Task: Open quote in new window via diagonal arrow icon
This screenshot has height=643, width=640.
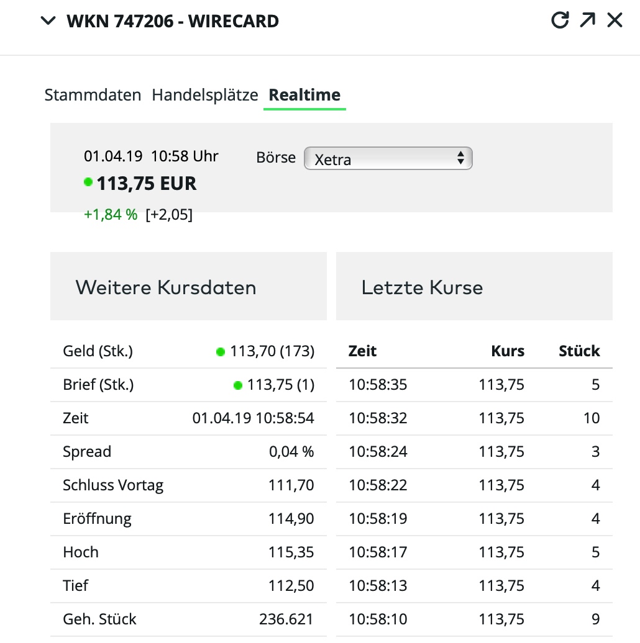Action: click(587, 20)
